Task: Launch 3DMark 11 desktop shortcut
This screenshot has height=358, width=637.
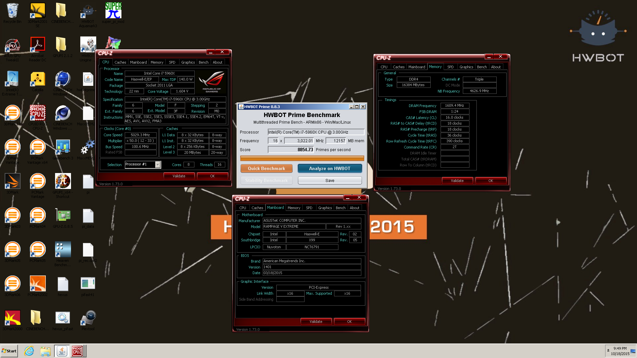Action: [12, 115]
